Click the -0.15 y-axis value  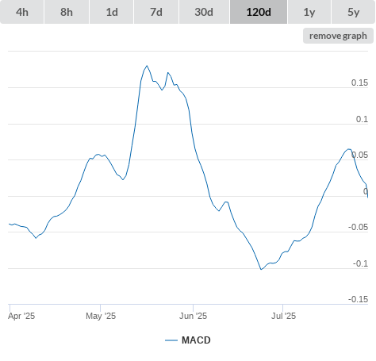tap(358, 299)
